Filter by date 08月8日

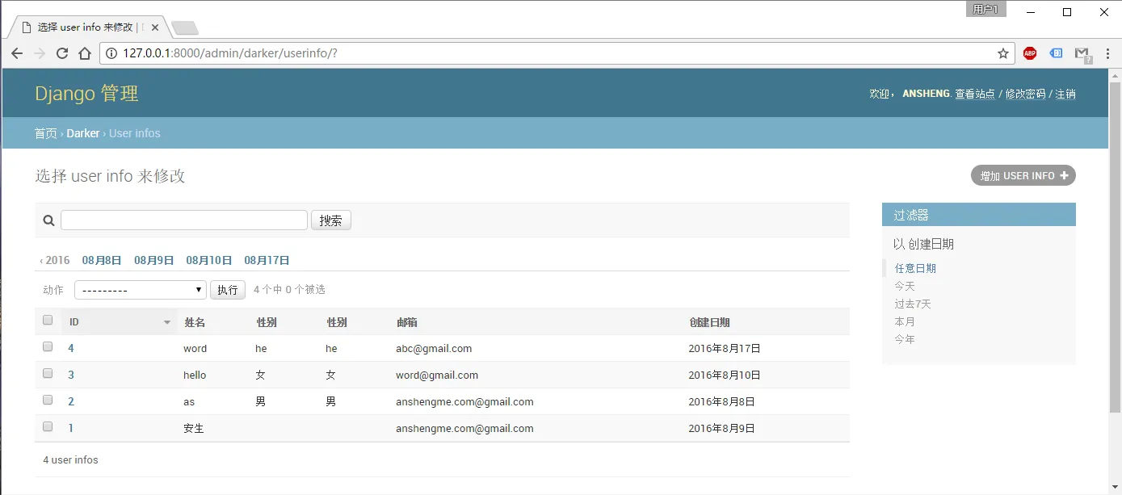tap(102, 260)
